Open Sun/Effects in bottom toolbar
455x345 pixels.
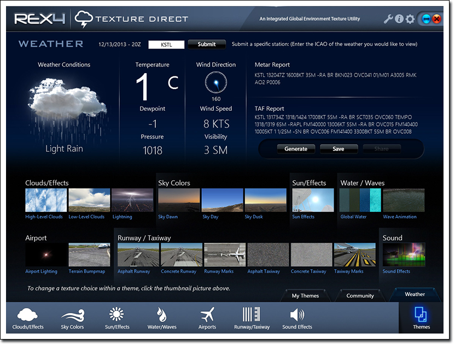coord(117,319)
